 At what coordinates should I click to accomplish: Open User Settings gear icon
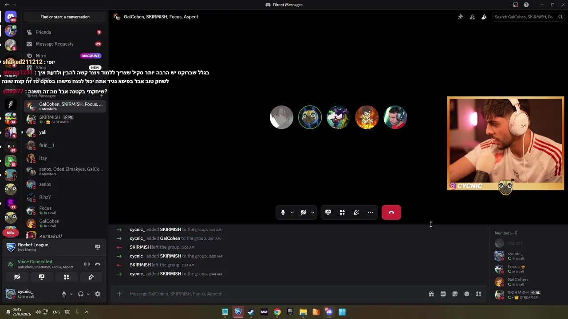(x=98, y=294)
